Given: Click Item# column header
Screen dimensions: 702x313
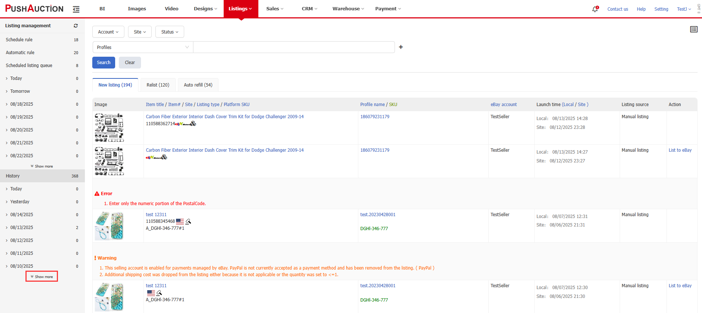Looking at the screenshot, I should tap(174, 105).
